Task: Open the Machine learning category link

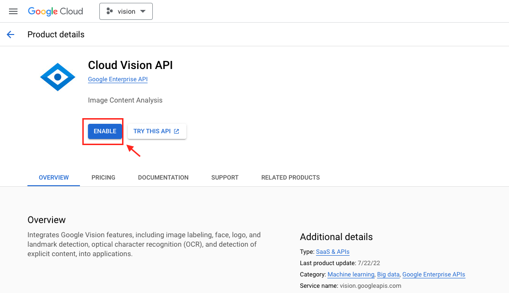Action: 351,275
